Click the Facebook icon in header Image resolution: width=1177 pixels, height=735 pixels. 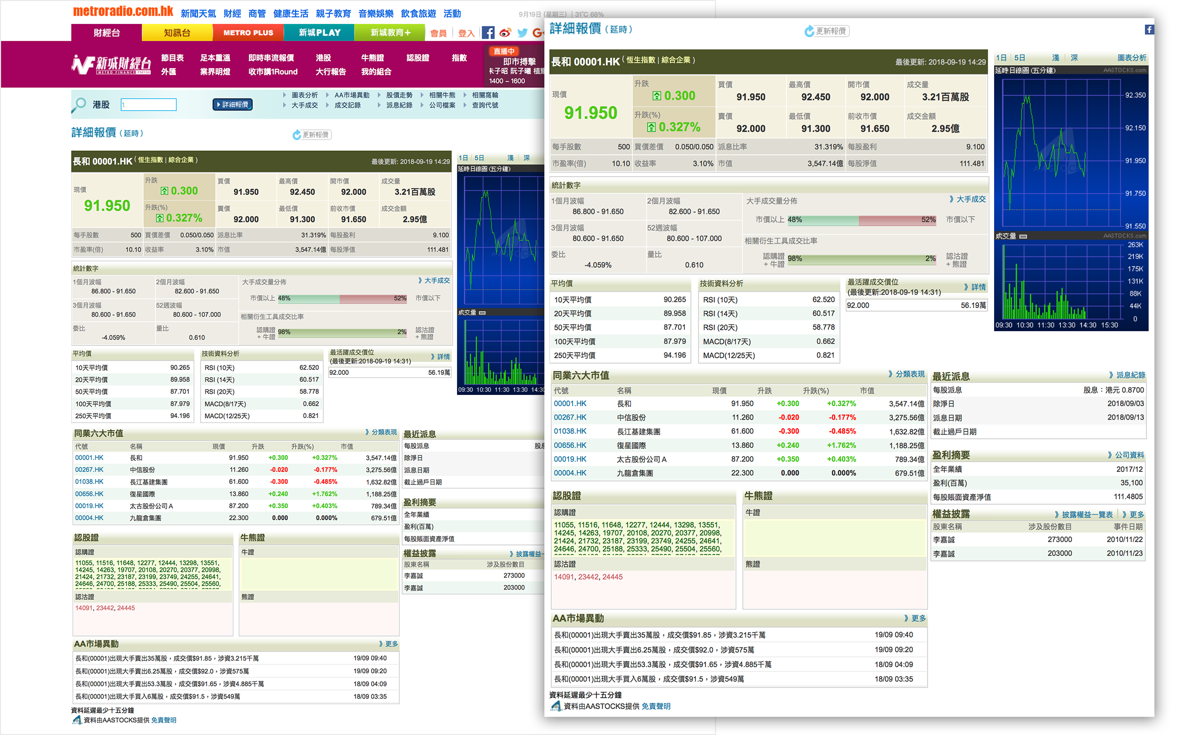[487, 33]
